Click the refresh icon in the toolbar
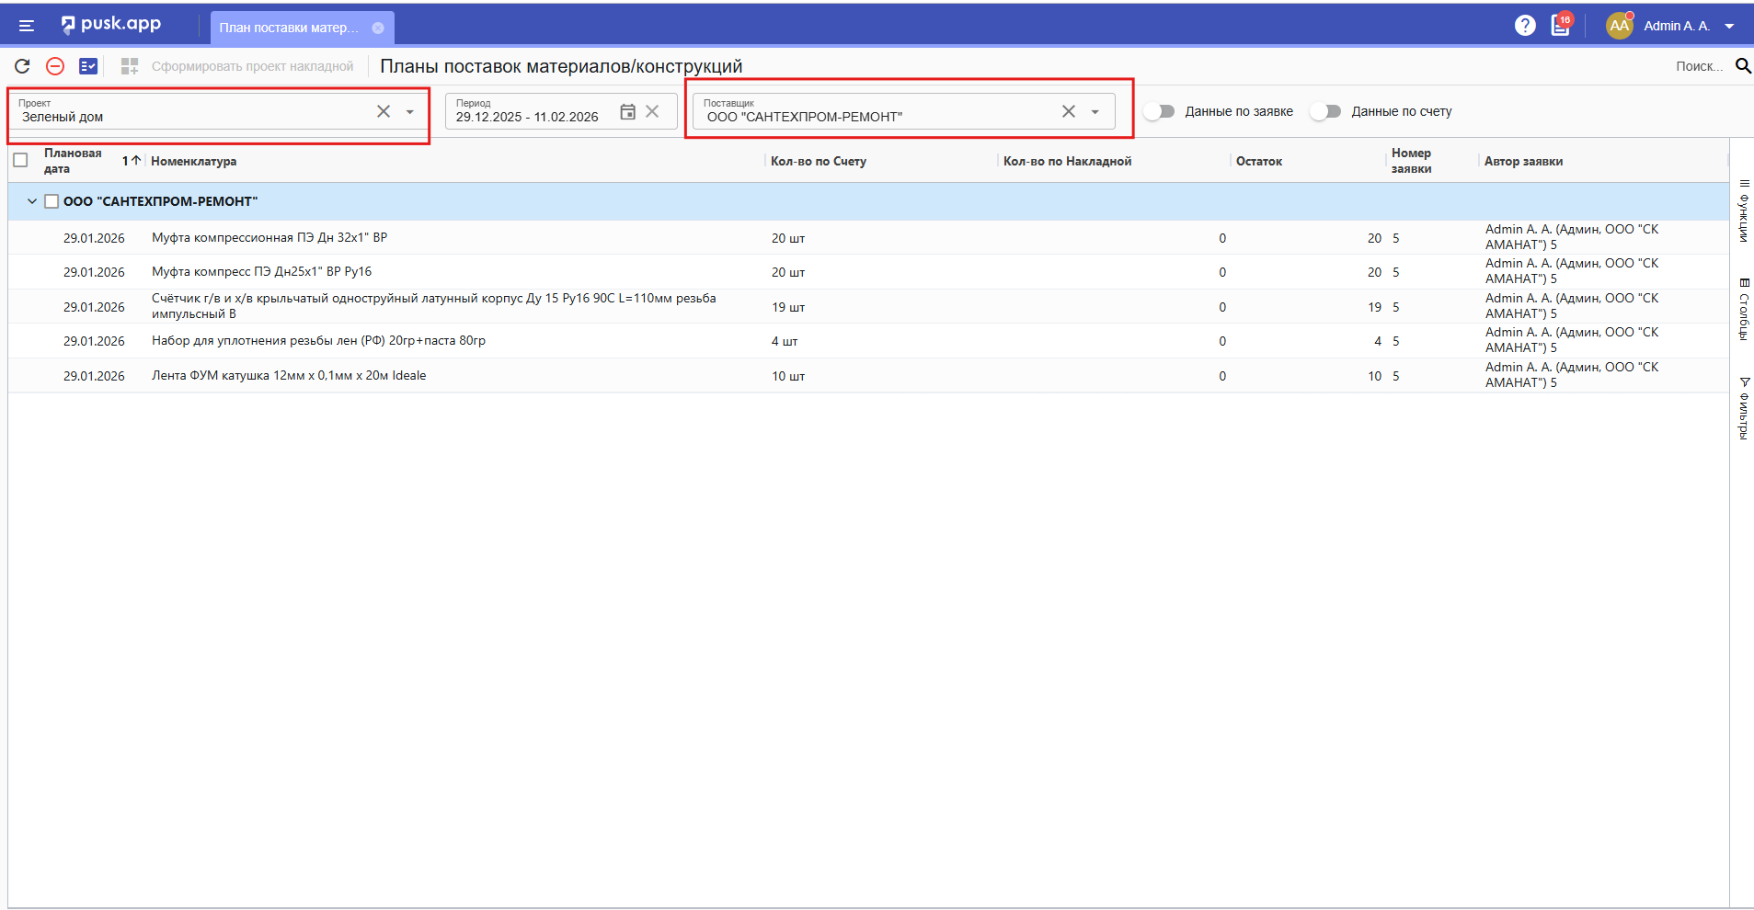The image size is (1754, 910). 22,66
